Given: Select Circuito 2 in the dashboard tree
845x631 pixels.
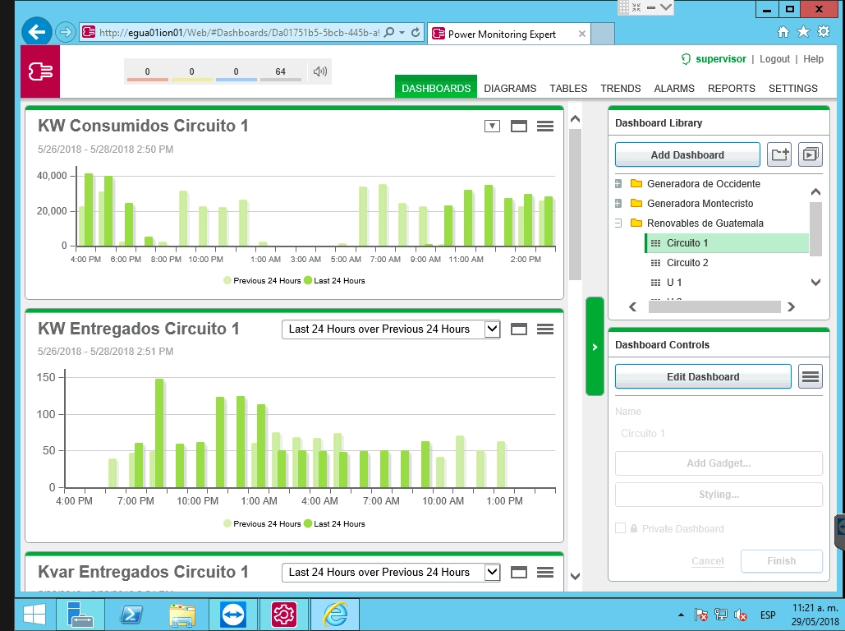Looking at the screenshot, I should point(687,263).
